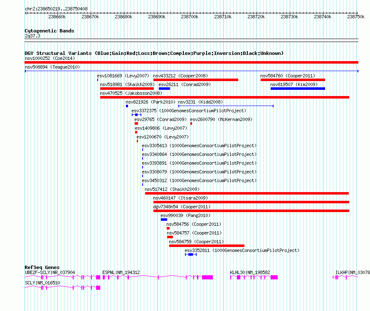Click the nsv821926 (Park2010) blue marker
Viewport: 370px width, 311px height.
tap(127, 106)
